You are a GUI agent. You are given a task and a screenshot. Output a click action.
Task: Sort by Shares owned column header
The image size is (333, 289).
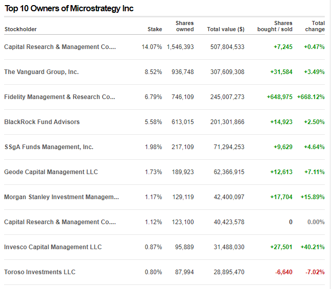[x=184, y=26]
